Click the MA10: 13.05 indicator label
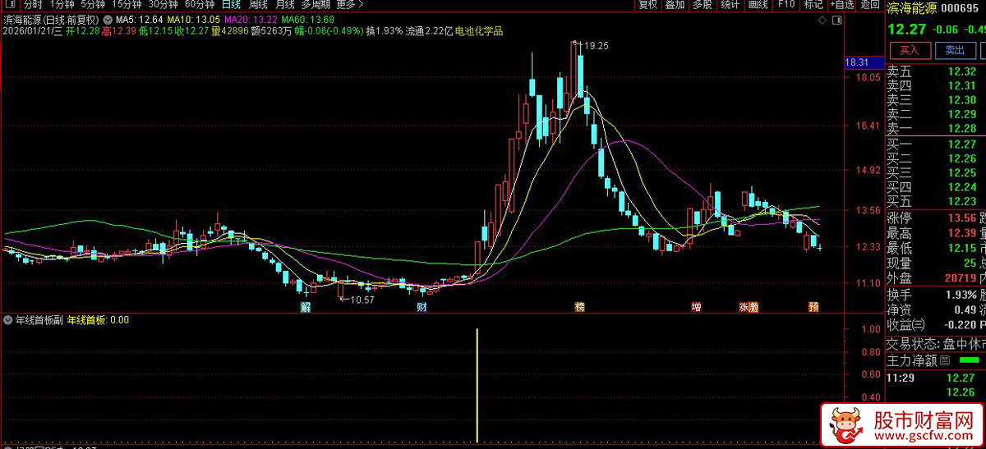 (x=193, y=19)
